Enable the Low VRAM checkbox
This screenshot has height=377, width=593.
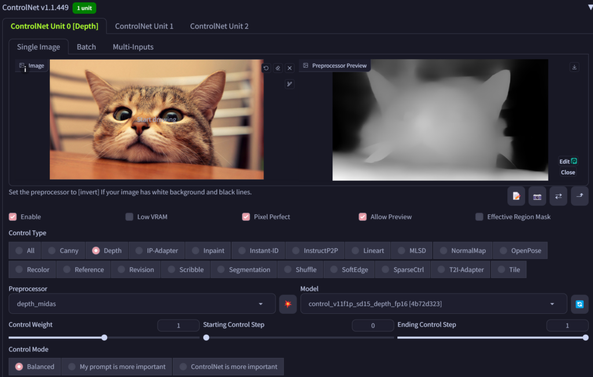tap(129, 217)
